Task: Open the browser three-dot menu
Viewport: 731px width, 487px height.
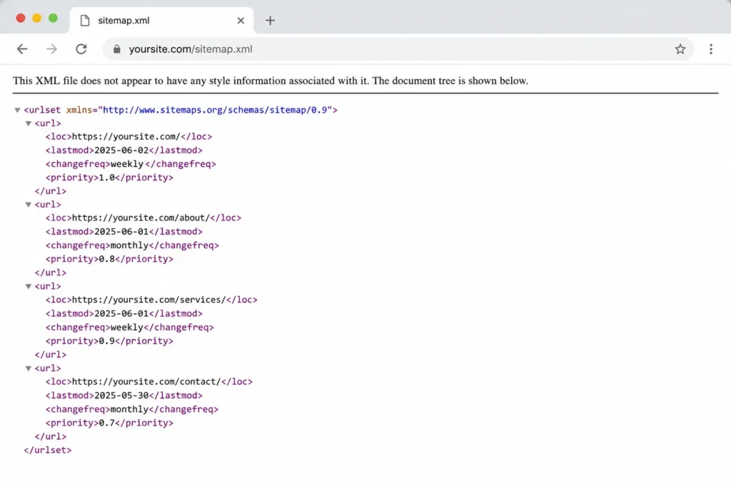Action: pyautogui.click(x=711, y=49)
